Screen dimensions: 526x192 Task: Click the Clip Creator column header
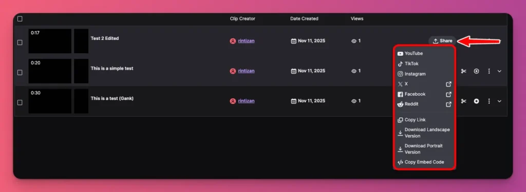coord(242,19)
